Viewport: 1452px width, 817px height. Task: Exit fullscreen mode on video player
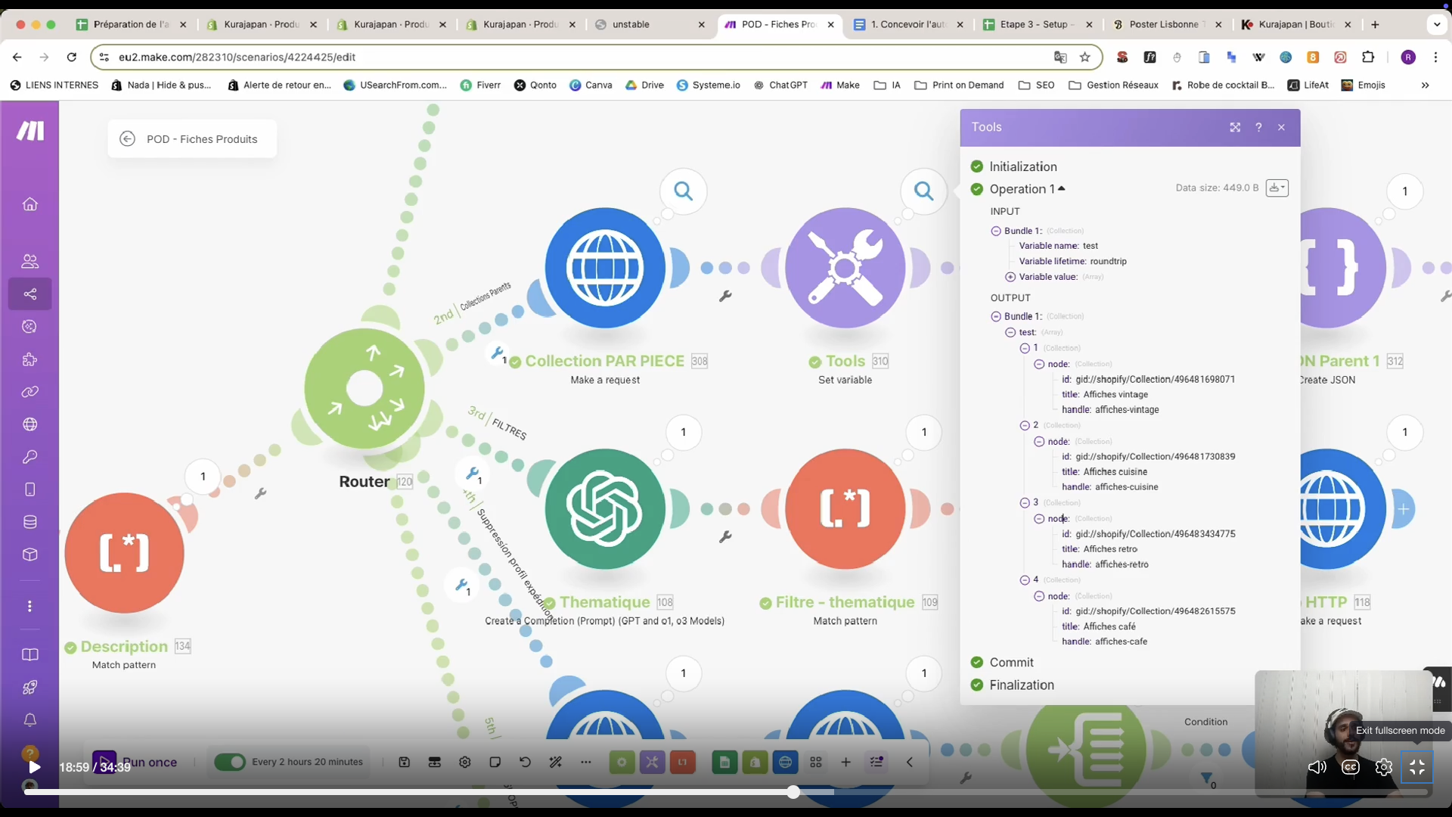pyautogui.click(x=1416, y=767)
